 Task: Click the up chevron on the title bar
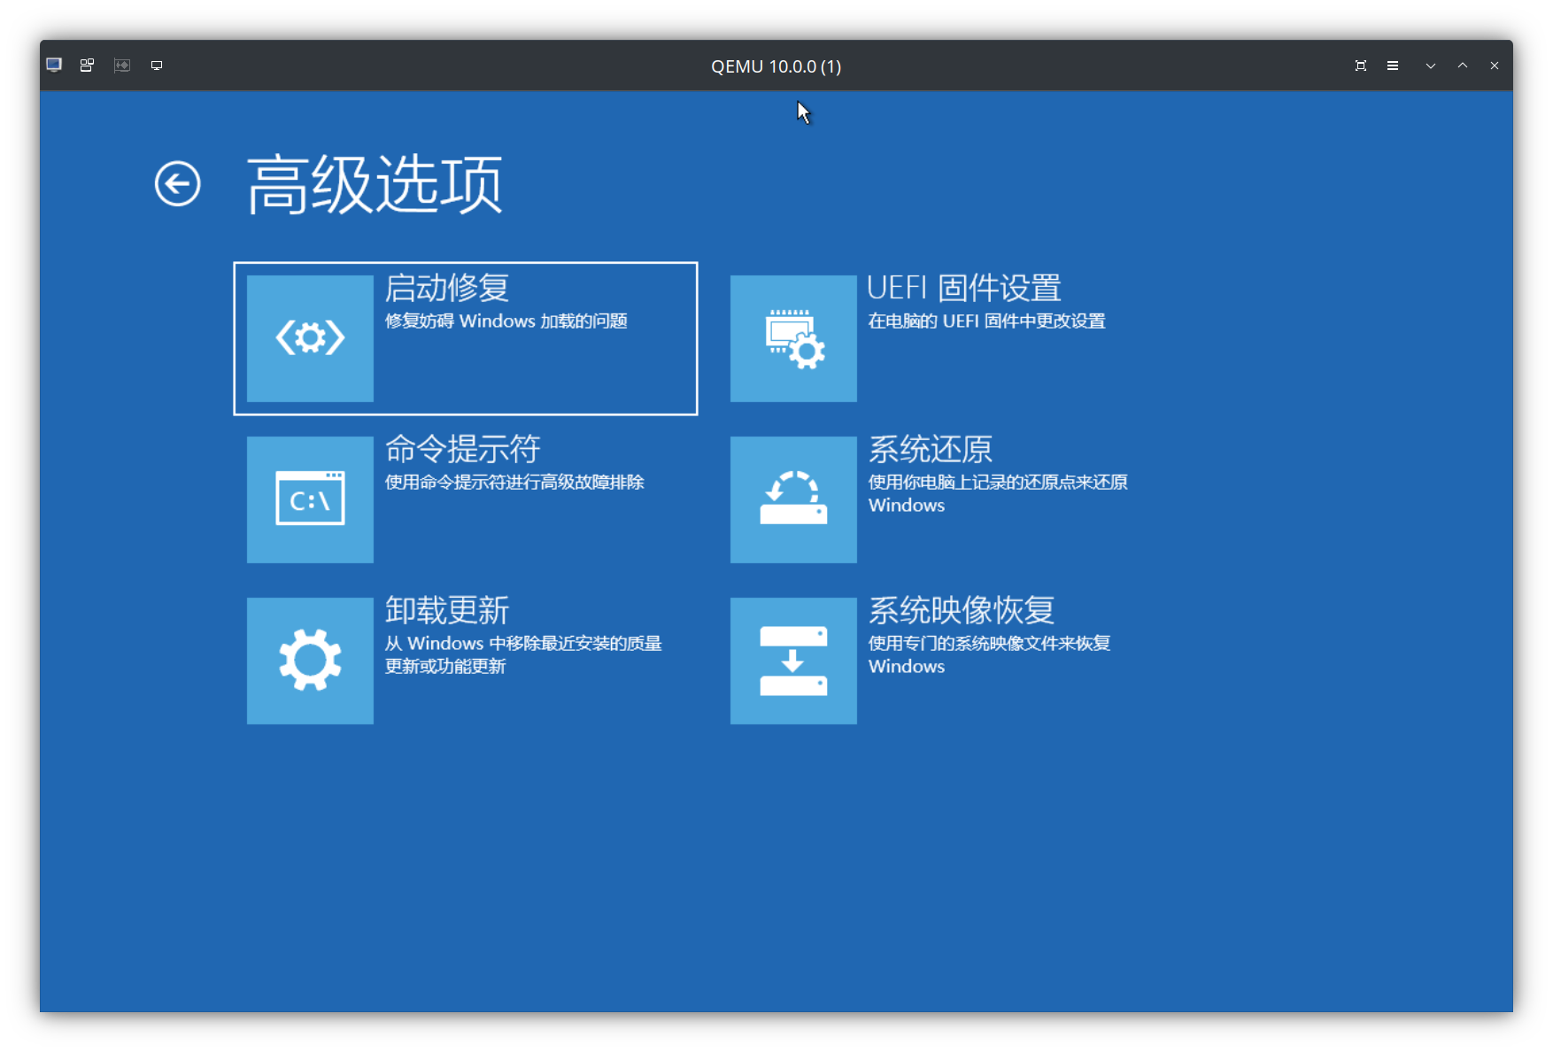point(1463,65)
